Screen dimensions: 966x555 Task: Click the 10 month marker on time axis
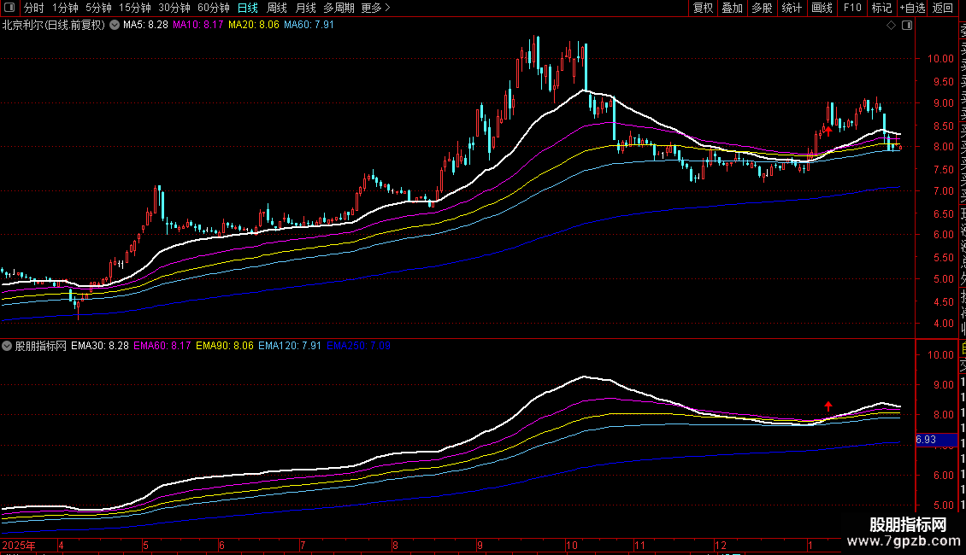pos(571,545)
